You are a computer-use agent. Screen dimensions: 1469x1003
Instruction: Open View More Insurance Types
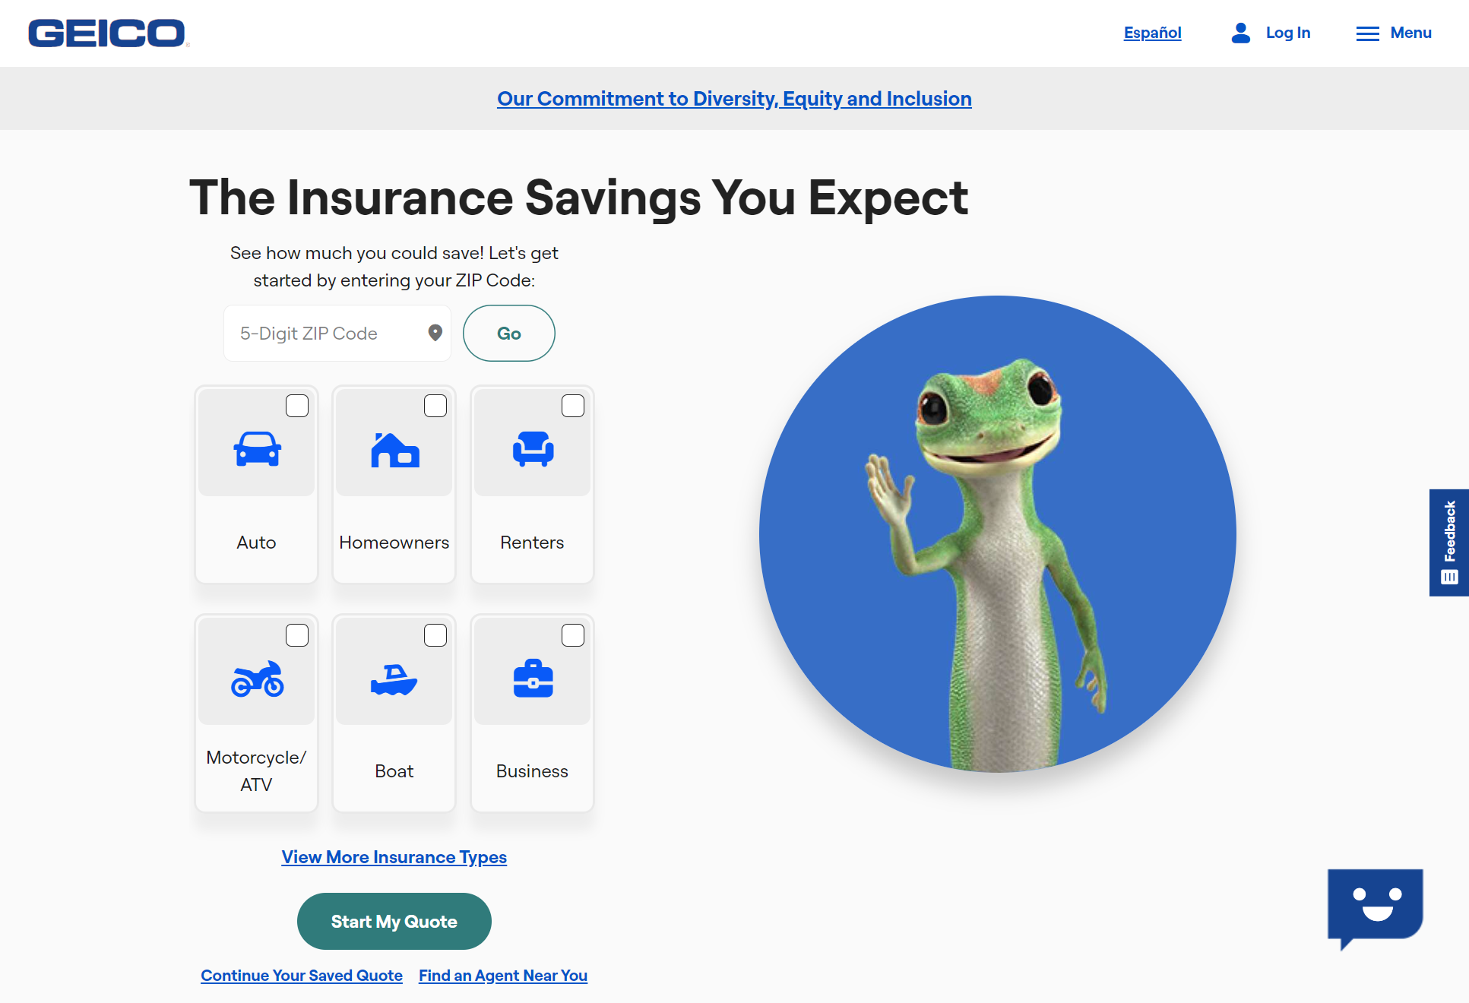pyautogui.click(x=393, y=857)
